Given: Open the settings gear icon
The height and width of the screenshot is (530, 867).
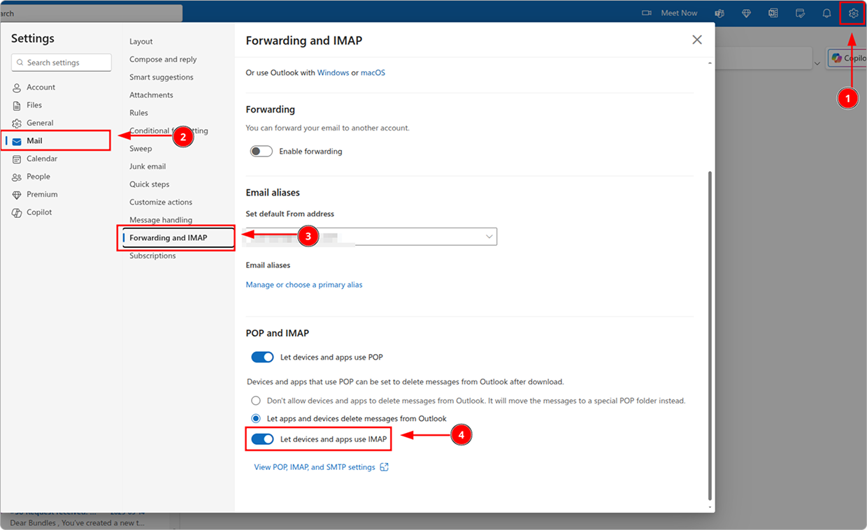Looking at the screenshot, I should [853, 13].
